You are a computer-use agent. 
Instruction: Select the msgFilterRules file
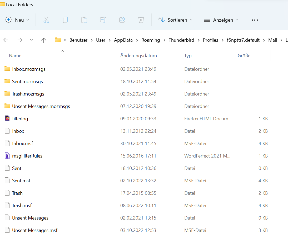pyautogui.click(x=27, y=156)
